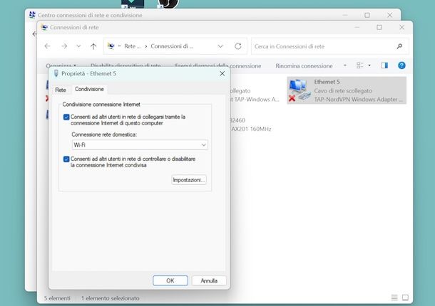Switch to details view icon in status bar

394,297
